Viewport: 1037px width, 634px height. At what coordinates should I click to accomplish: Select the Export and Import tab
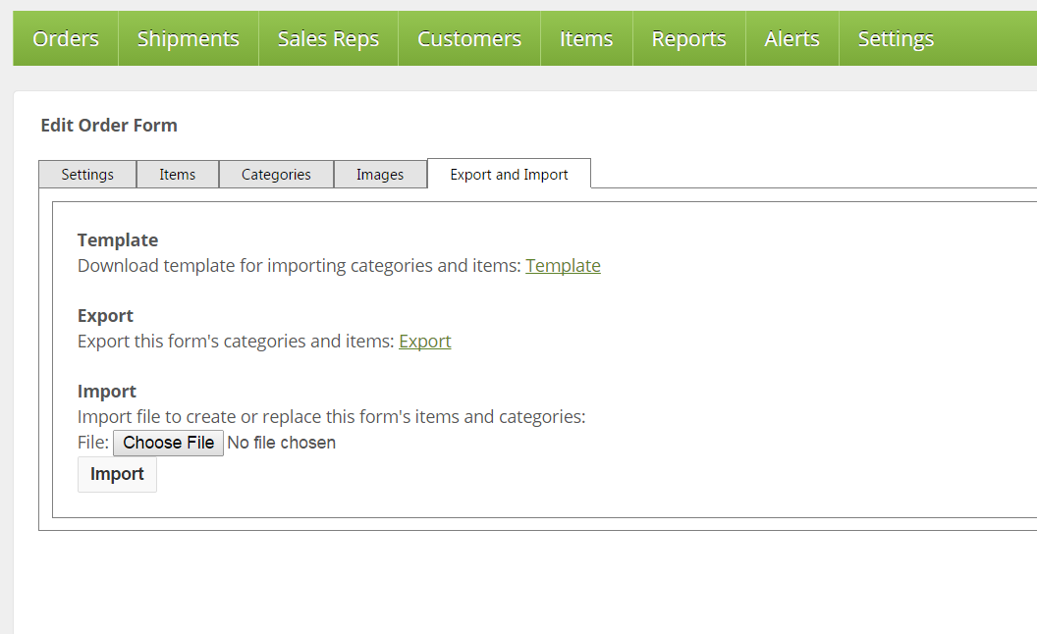coord(509,174)
